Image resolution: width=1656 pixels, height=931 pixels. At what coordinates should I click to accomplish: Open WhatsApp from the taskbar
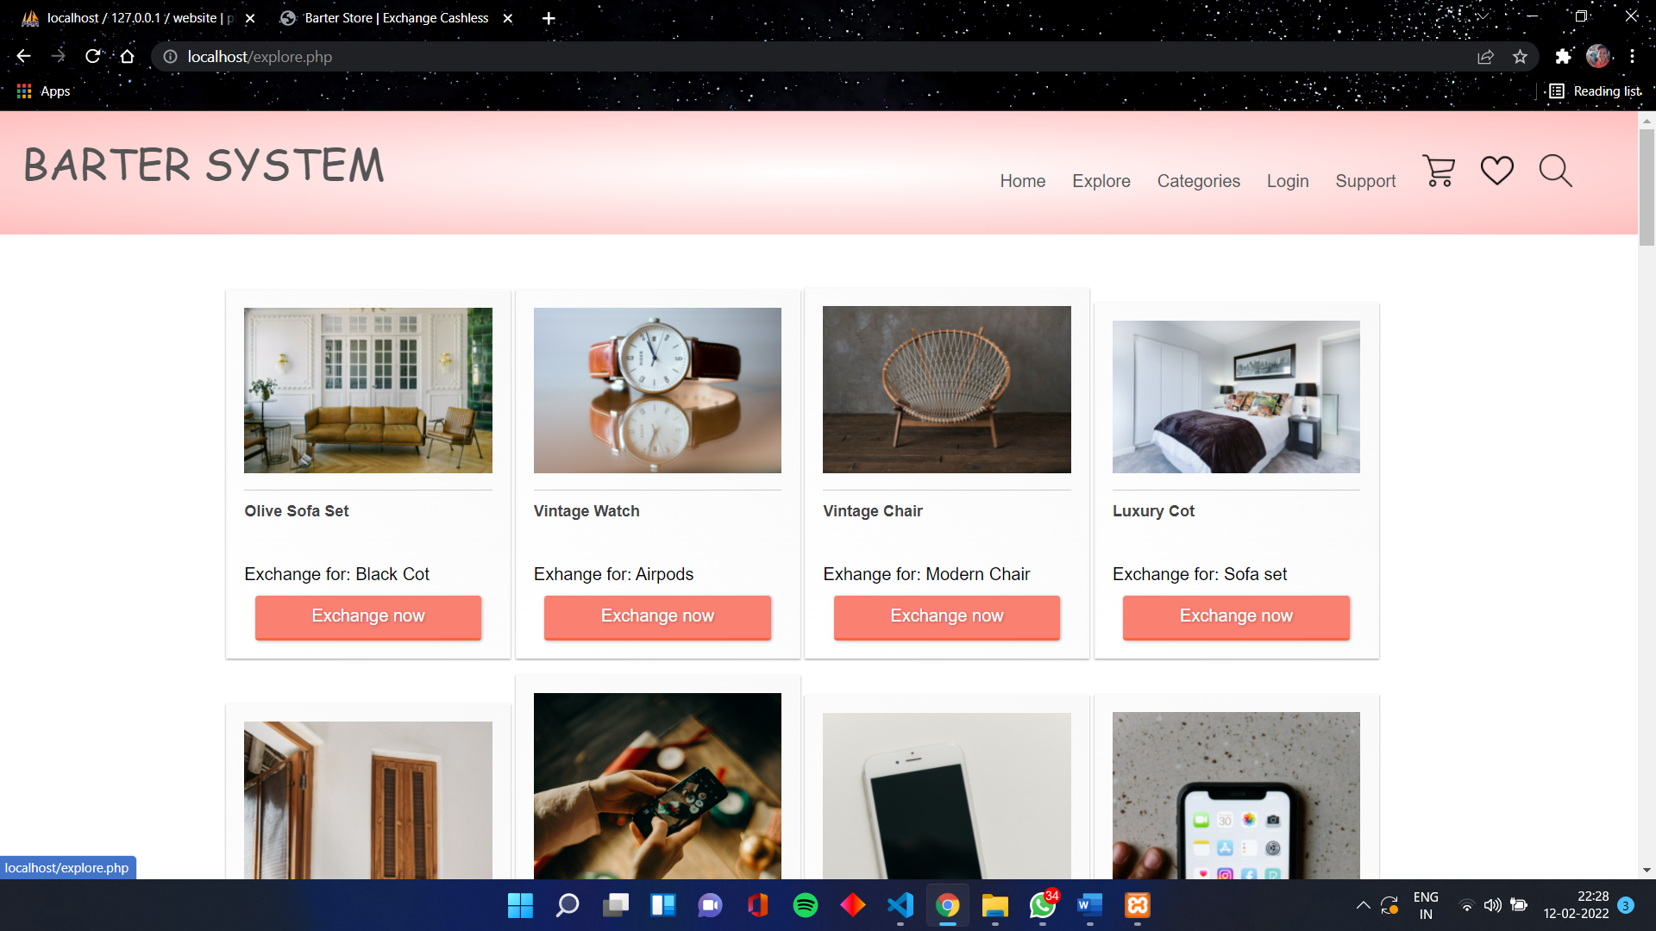click(1041, 905)
